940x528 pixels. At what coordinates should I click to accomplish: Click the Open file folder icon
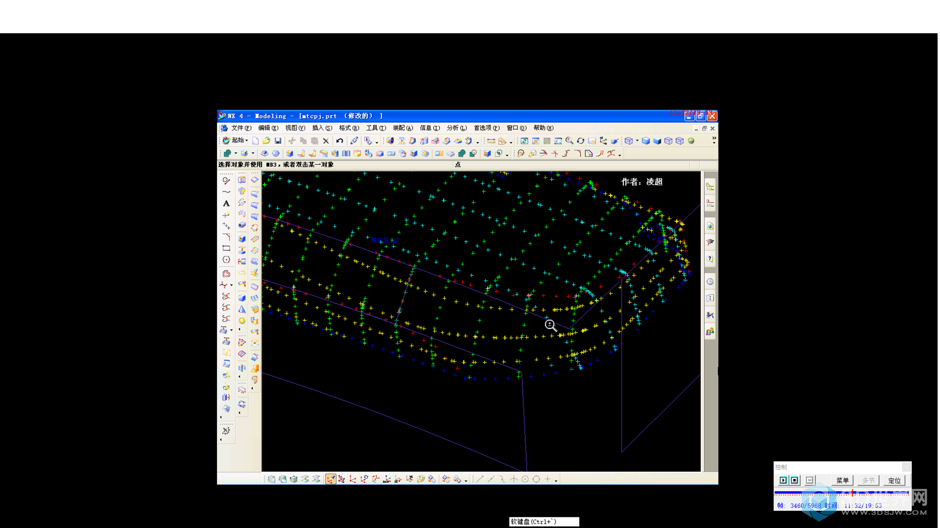coord(266,141)
